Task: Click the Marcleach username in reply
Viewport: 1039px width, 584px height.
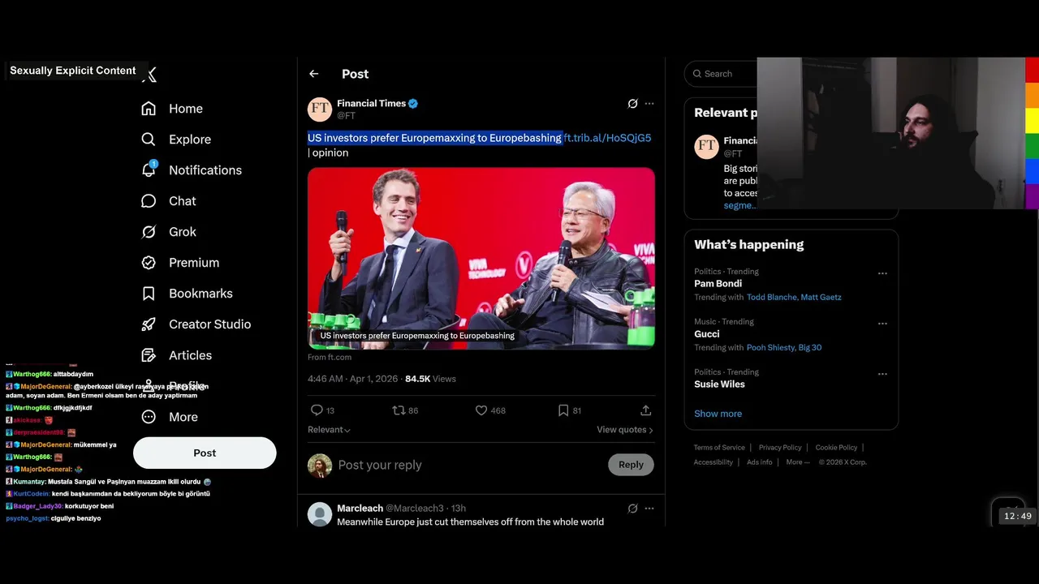Action: (x=360, y=509)
